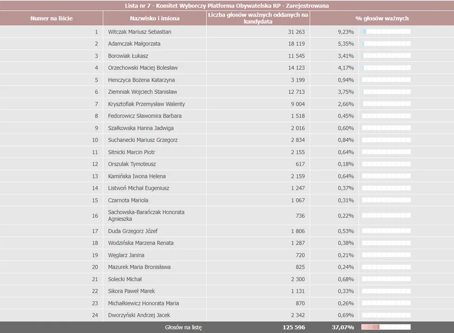Click the vote count 9 004
This screenshot has height=333, width=454.
298,104
